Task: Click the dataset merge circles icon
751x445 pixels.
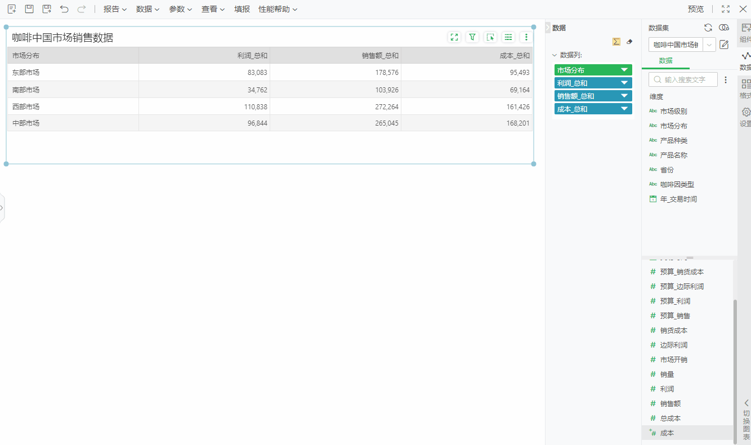Action: click(724, 28)
